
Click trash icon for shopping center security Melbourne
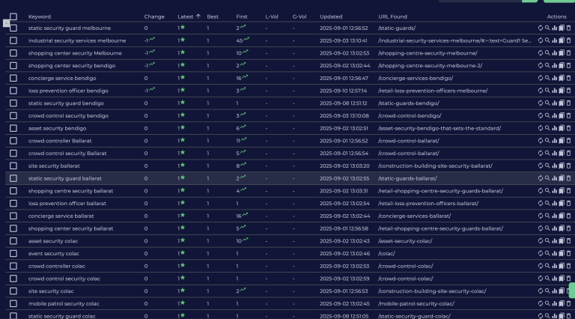(x=568, y=53)
